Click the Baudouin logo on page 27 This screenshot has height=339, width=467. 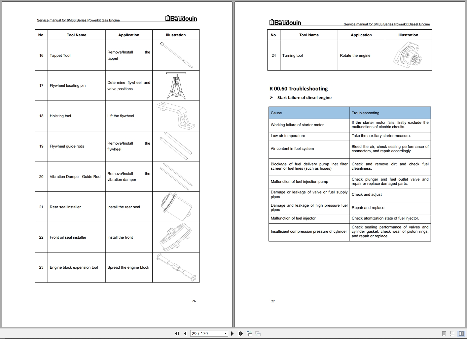point(285,22)
